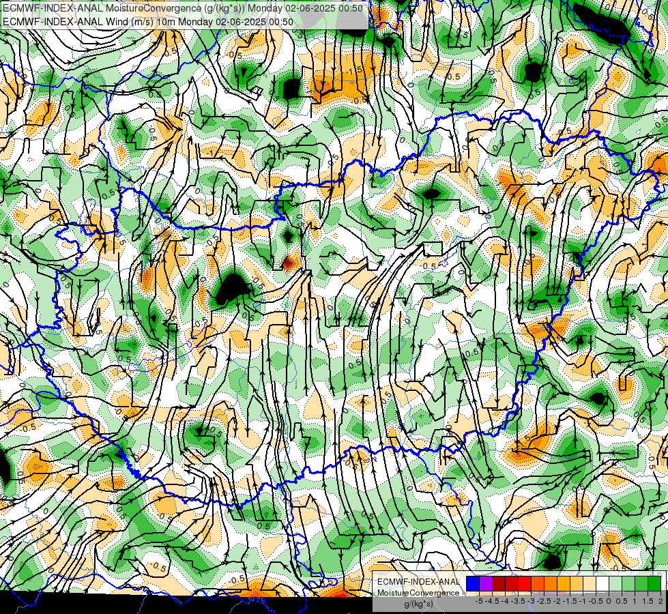
Task: Click the '-3' legend tick label
Action: 532,601
